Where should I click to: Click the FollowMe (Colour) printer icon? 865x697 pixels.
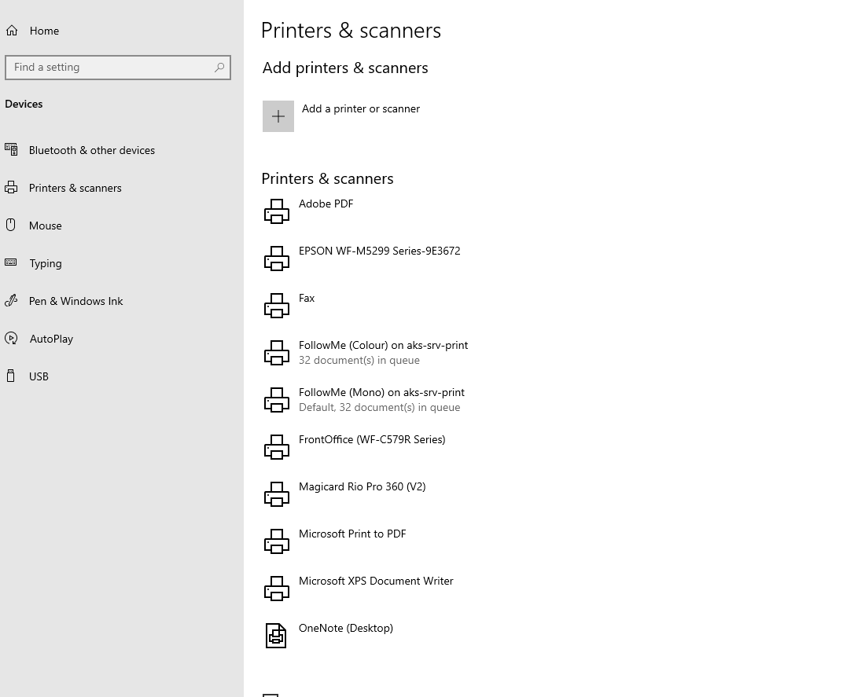[x=276, y=353]
